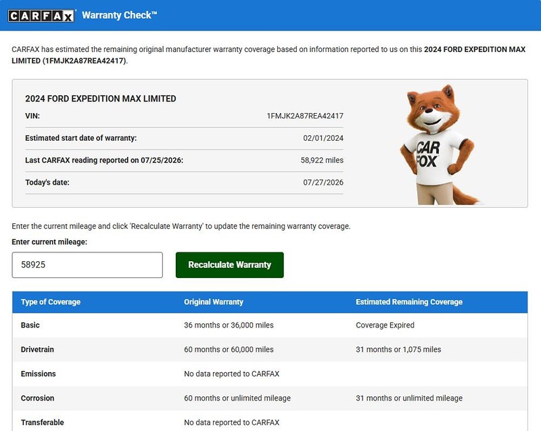Click the CARFAX logo in header
The height and width of the screenshot is (431, 541).
(x=41, y=16)
